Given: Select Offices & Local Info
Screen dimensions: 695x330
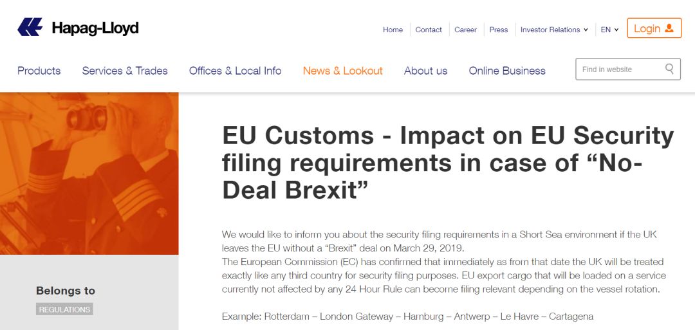Looking at the screenshot, I should (x=236, y=71).
